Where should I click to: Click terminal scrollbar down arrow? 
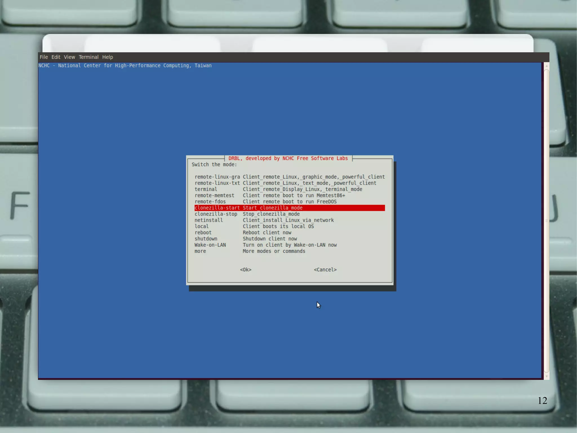tap(547, 376)
